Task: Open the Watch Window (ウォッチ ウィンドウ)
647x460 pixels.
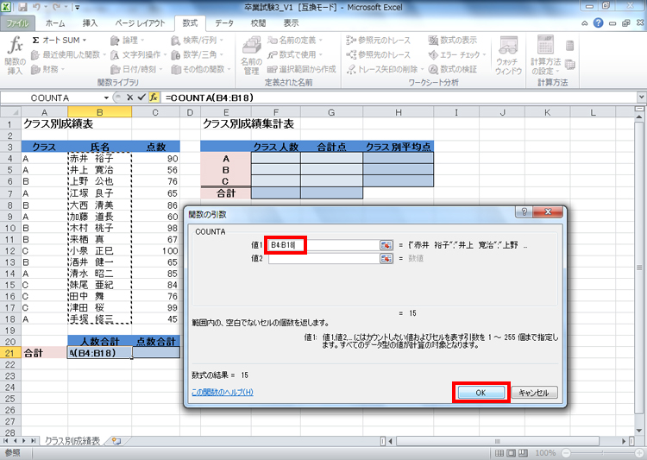Action: point(508,56)
